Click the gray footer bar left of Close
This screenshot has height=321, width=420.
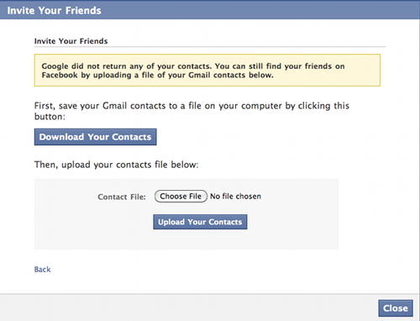pos(189,308)
